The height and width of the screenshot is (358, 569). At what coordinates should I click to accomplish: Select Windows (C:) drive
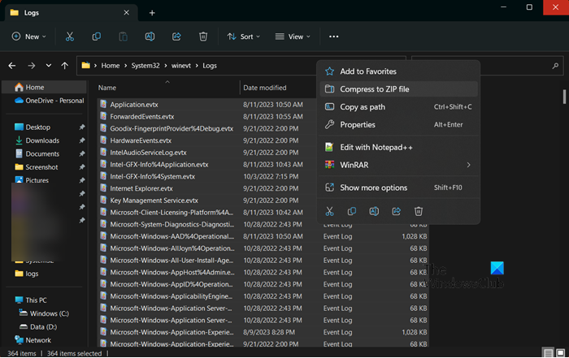49,313
